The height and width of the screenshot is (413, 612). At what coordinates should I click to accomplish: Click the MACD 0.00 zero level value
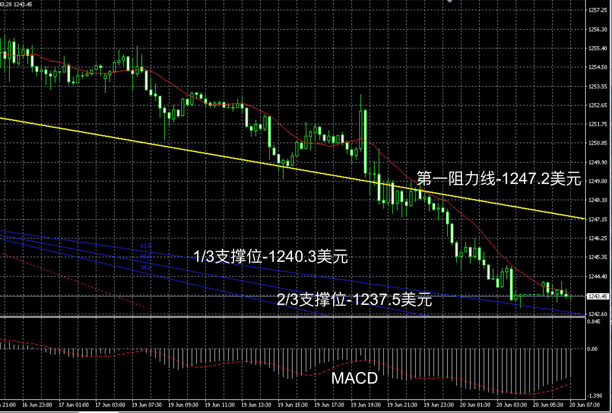(592, 349)
